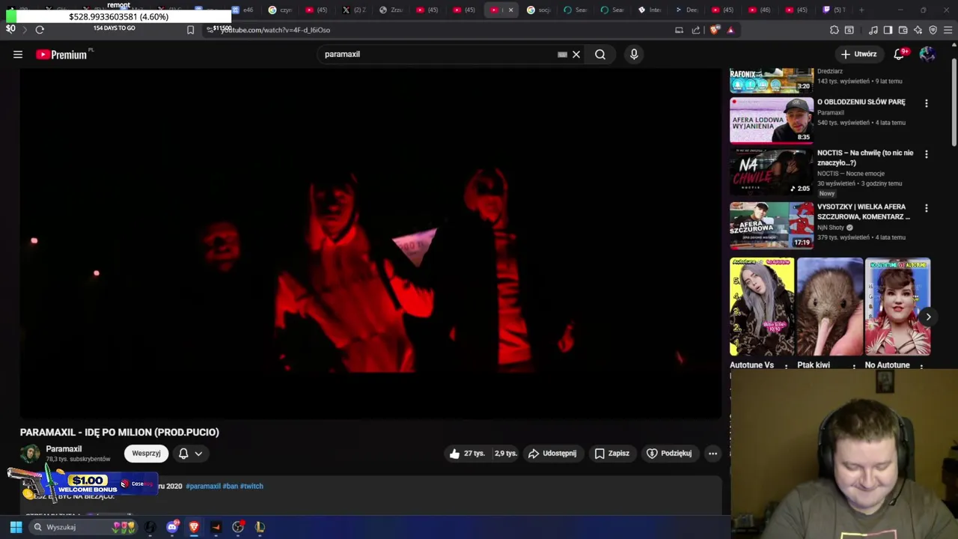This screenshot has width=958, height=539.
Task: Open the YouTube hamburger guide menu
Action: pos(18,54)
